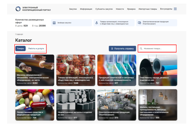The image size is (190, 126).
Task: Click the Каталог heading
Action: click(x=24, y=40)
